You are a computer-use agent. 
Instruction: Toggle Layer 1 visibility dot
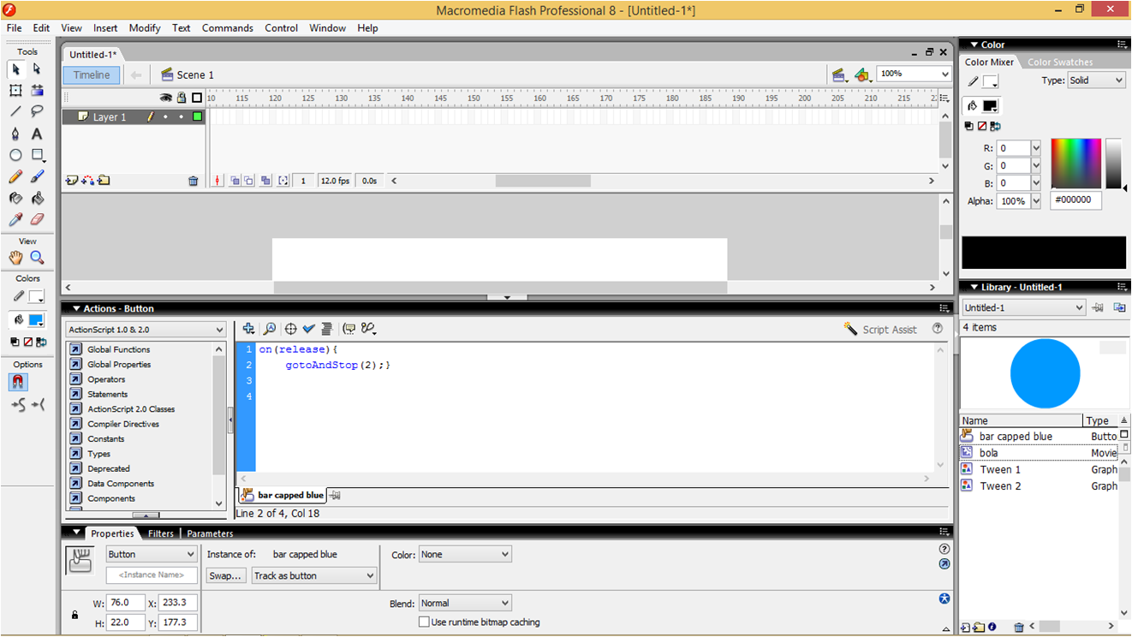165,117
